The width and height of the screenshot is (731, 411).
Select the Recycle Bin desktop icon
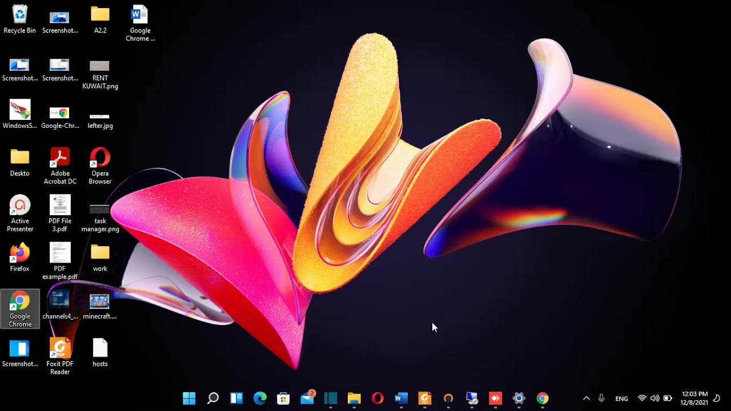[19, 19]
